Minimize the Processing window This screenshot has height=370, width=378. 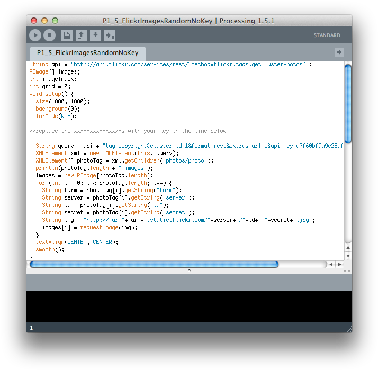click(44, 21)
